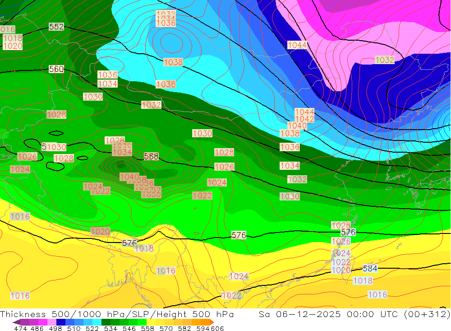This screenshot has width=451, height=331.
Task: Click the 474 legend value
Action: pyautogui.click(x=20, y=328)
